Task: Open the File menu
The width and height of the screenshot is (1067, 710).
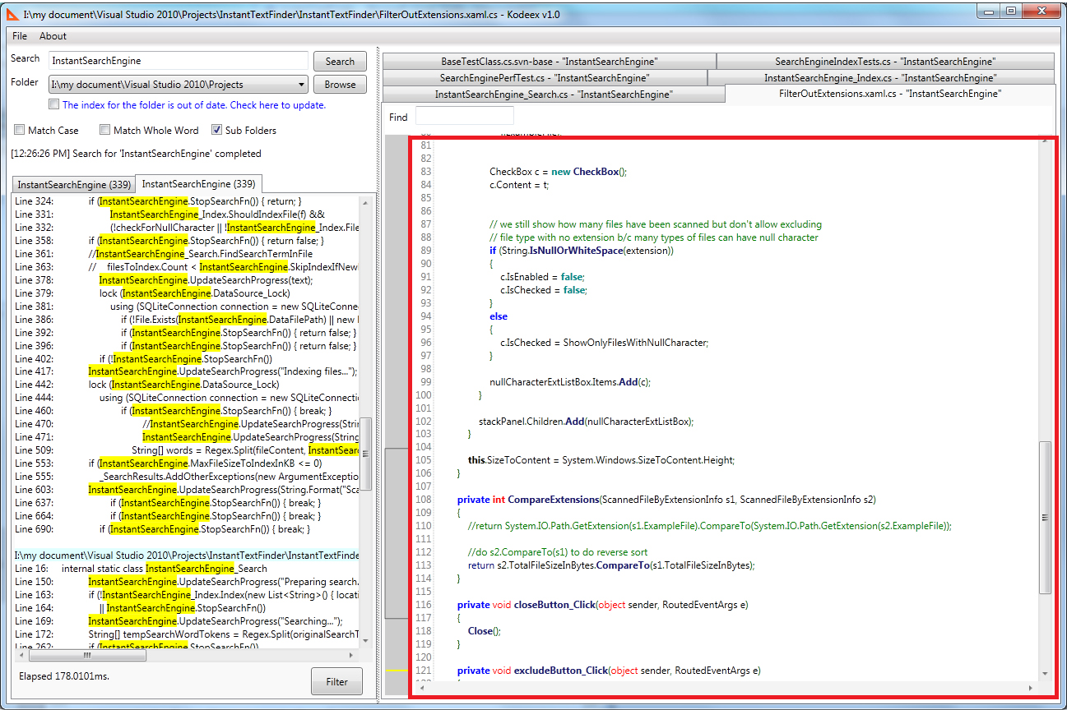Action: [20, 36]
